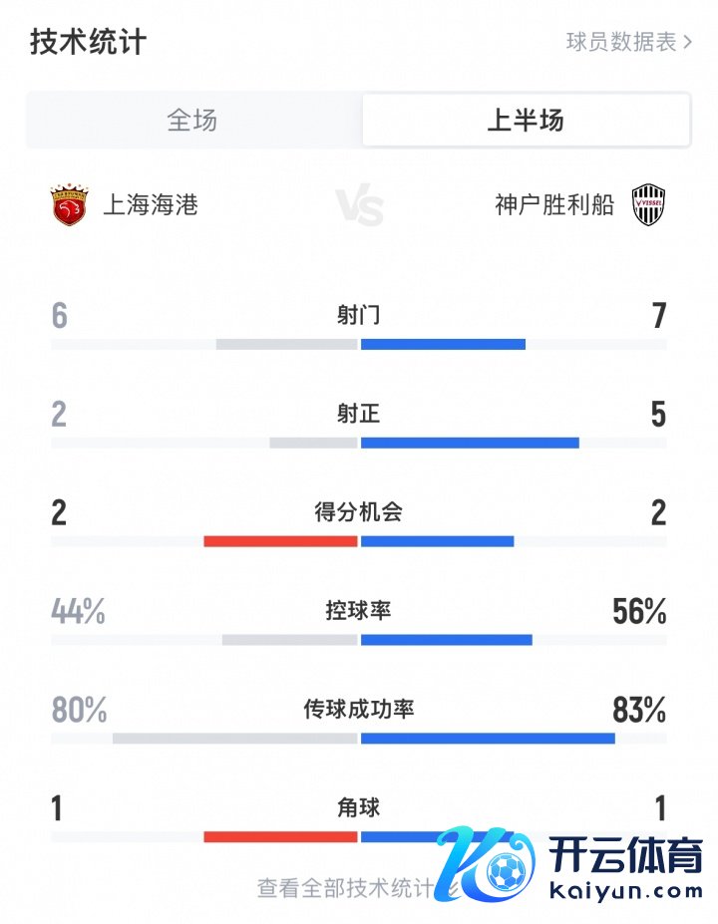This screenshot has width=718, height=924.
Task: Click the Vissel Kobe team crest icon
Action: click(649, 205)
